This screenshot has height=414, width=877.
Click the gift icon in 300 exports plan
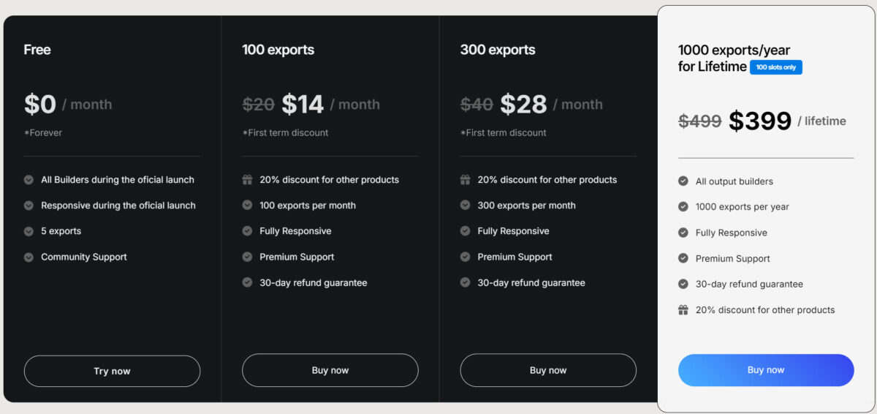tap(465, 180)
